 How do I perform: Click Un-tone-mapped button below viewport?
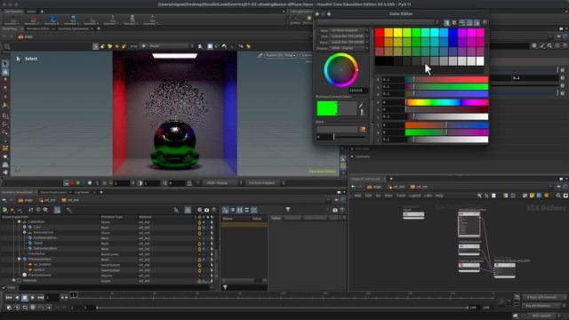265,183
